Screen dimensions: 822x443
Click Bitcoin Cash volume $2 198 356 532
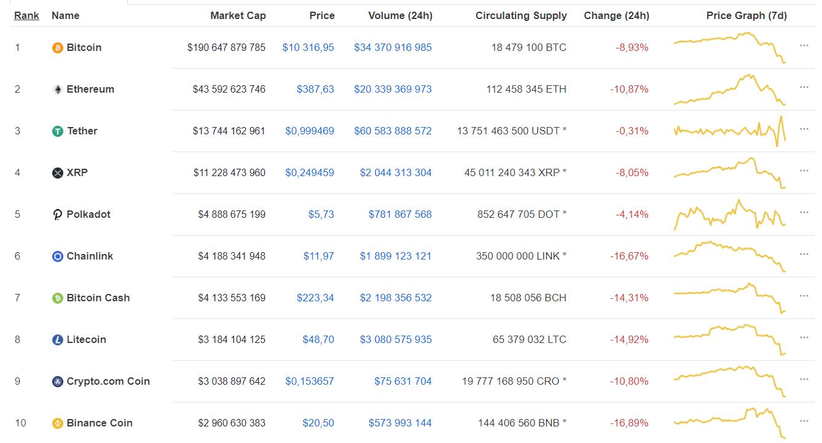point(396,298)
